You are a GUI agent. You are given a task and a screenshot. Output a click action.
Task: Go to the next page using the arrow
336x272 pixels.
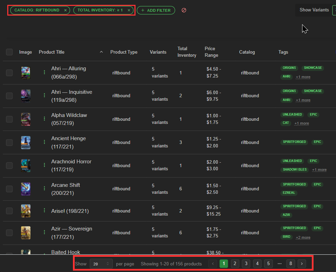click(x=302, y=264)
